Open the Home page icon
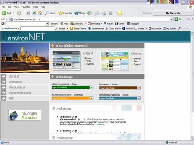This screenshot has width=194, height=145. (40, 13)
